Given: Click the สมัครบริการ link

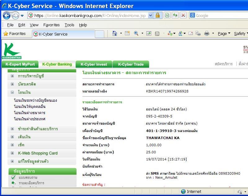Looking at the screenshot, I should point(224,64).
